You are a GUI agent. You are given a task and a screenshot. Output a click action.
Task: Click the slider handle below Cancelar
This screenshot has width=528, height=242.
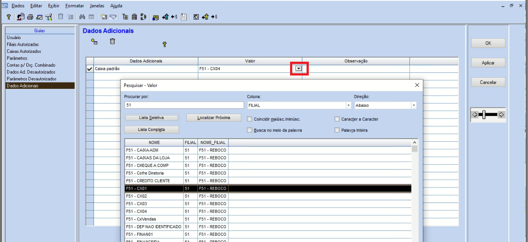point(484,115)
